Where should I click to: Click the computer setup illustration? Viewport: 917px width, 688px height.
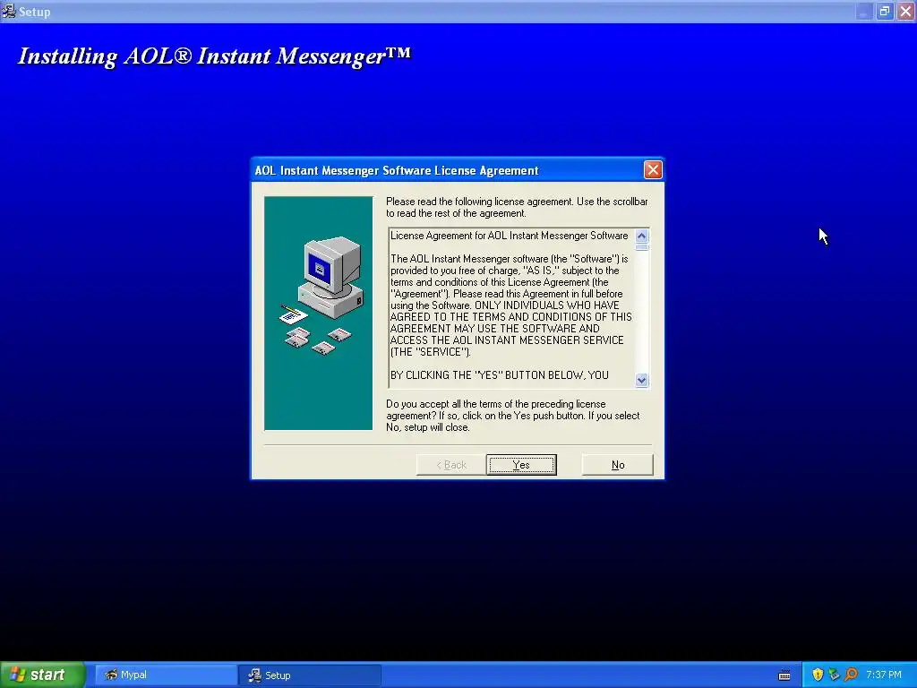pyautogui.click(x=318, y=313)
